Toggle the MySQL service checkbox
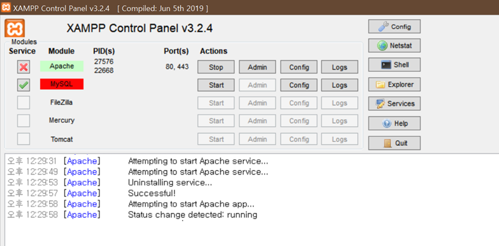 point(24,85)
